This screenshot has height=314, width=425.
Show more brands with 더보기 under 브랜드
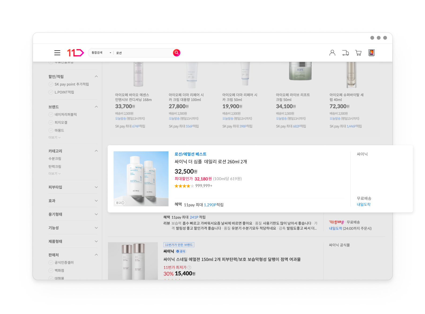click(54, 137)
